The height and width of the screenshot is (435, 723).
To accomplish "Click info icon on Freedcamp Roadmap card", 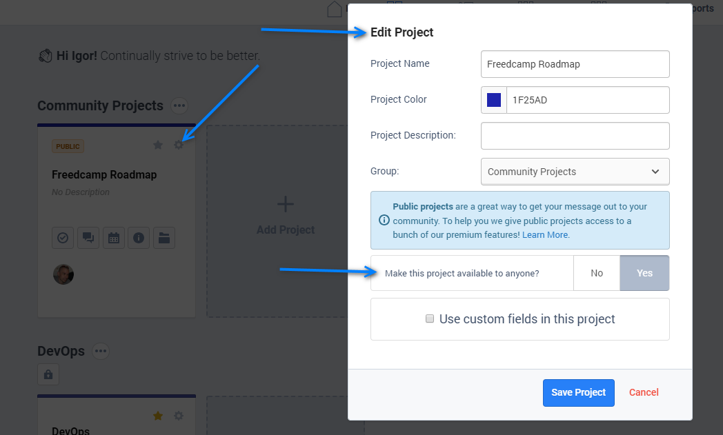I will (139, 238).
